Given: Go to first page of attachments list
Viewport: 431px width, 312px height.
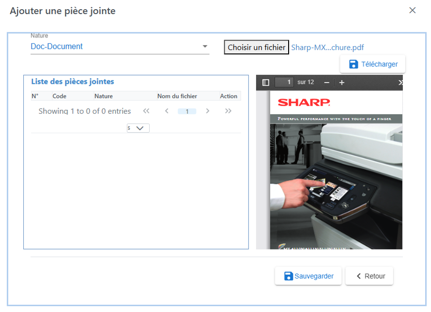Looking at the screenshot, I should click(x=146, y=111).
